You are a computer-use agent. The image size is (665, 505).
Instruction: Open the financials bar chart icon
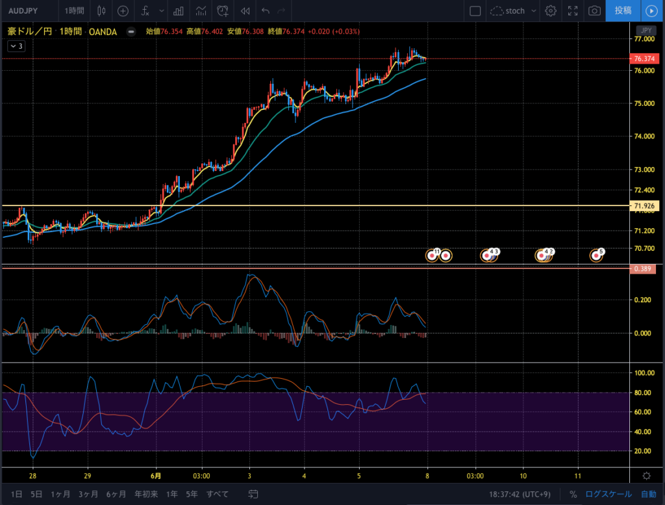(x=179, y=10)
